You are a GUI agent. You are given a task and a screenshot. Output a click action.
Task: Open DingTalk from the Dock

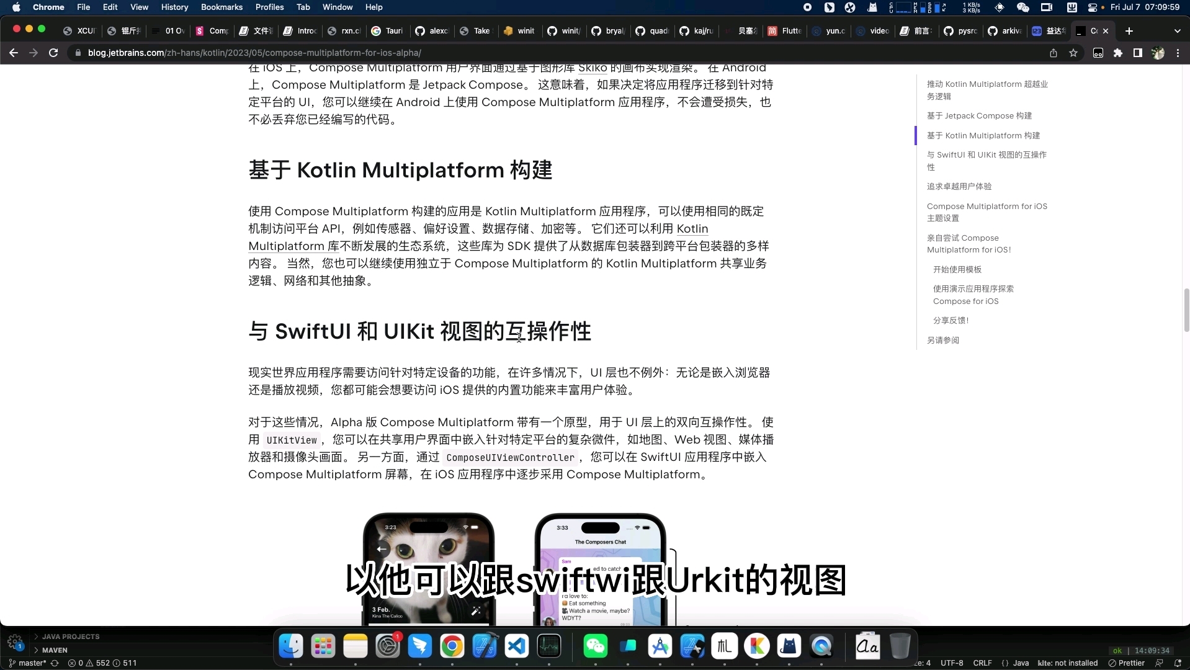pos(420,646)
